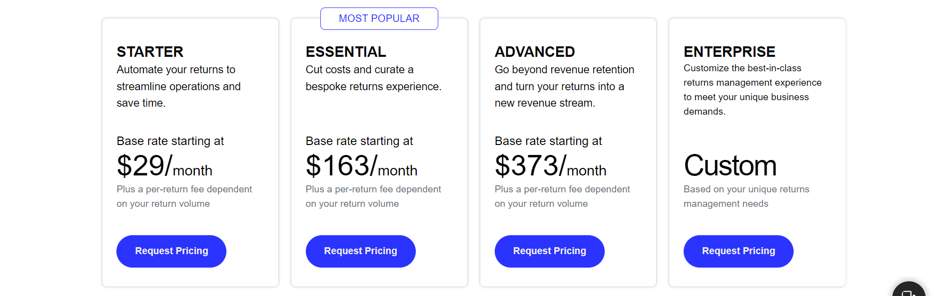Click the MOST POPULAR badge
This screenshot has height=296, width=946.
(379, 18)
